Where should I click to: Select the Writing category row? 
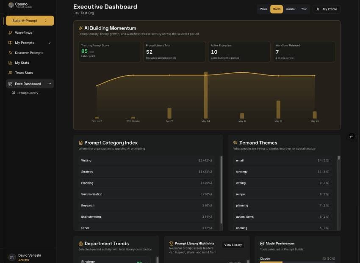(147, 161)
